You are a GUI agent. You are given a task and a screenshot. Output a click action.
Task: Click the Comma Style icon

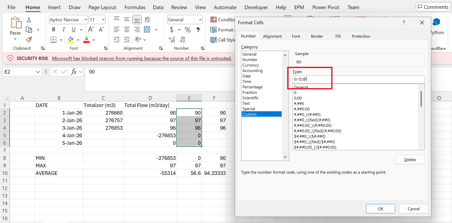coord(198,30)
